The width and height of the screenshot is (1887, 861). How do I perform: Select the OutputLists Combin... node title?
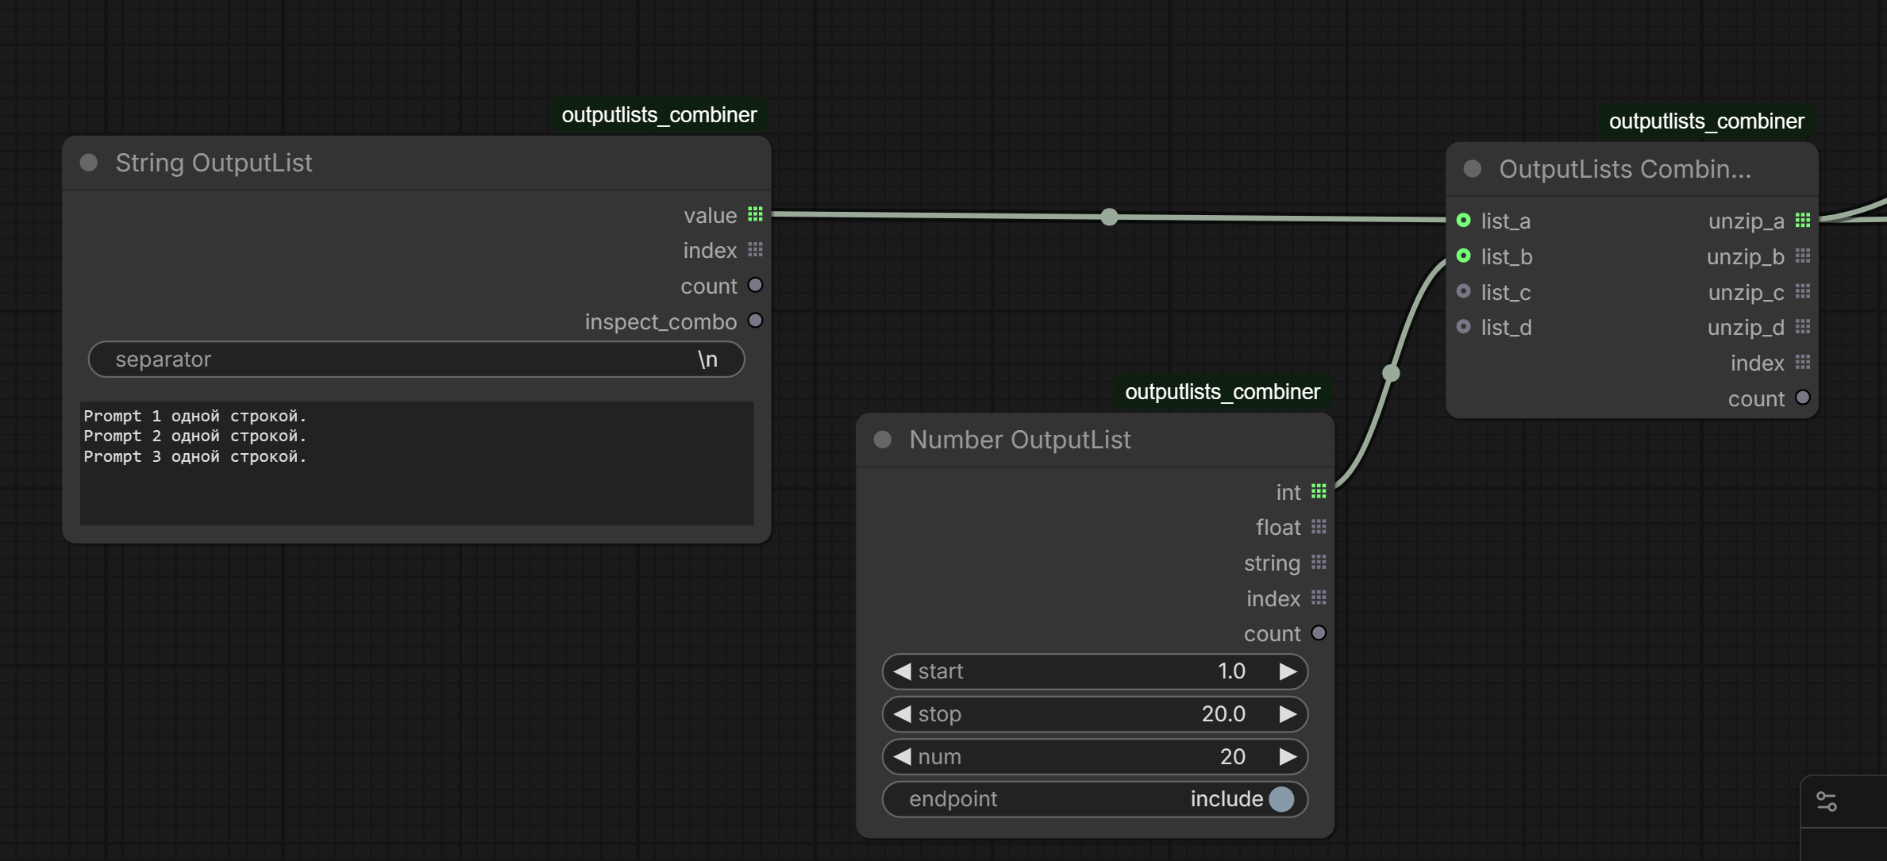coord(1625,169)
